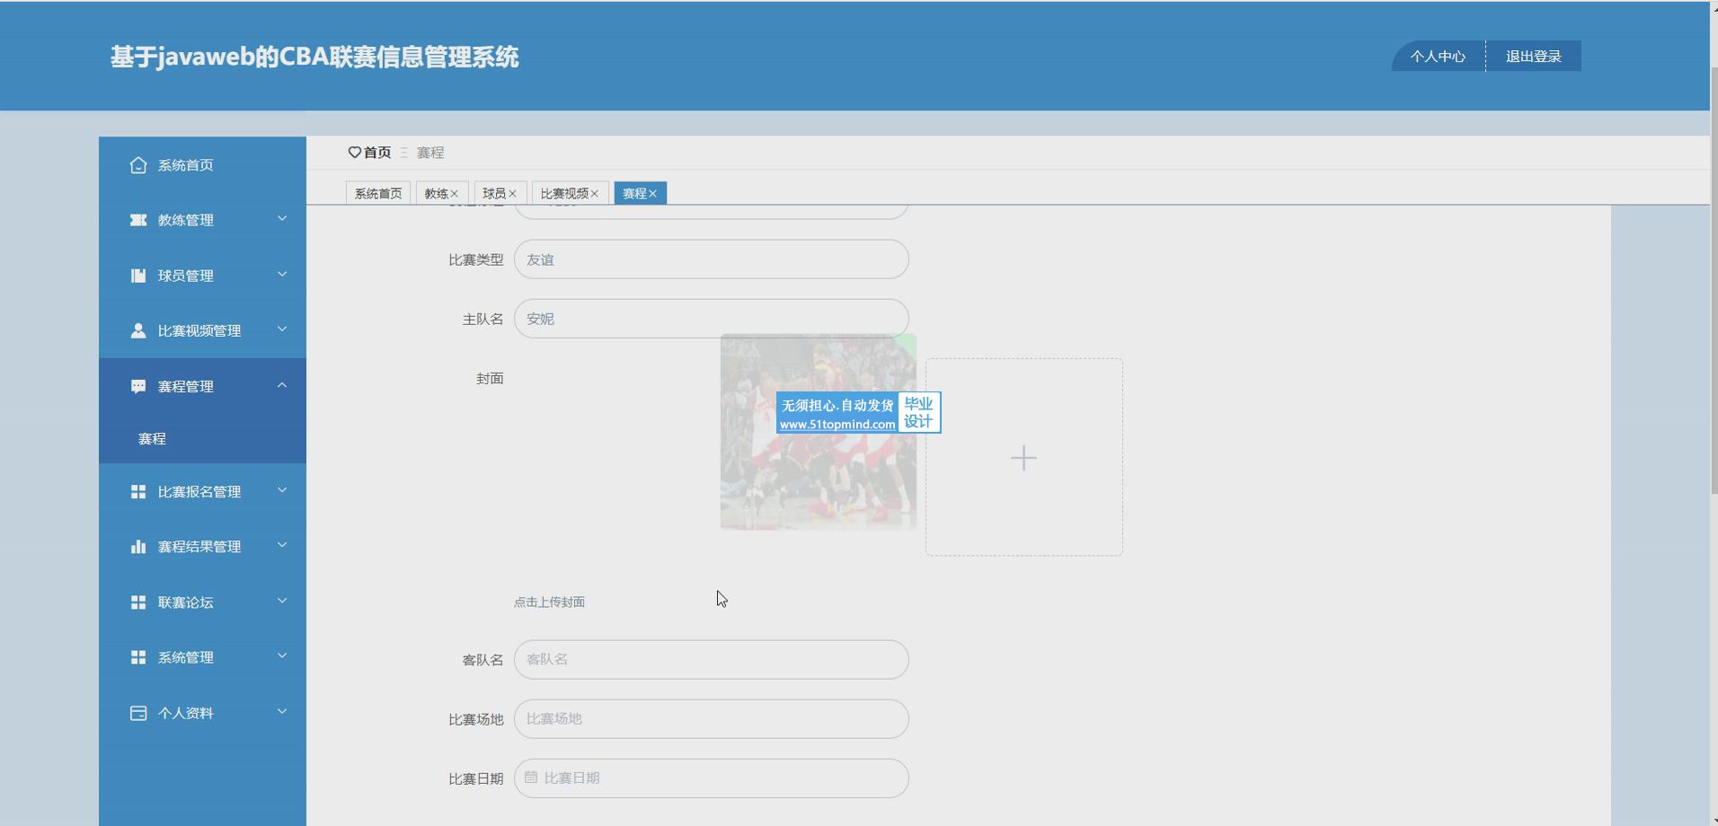This screenshot has width=1718, height=826.
Task: Expand the 联赛论坛 menu chevron
Action: pos(282,601)
